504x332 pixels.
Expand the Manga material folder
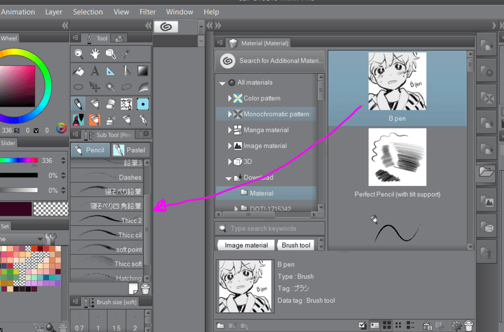tap(230, 130)
